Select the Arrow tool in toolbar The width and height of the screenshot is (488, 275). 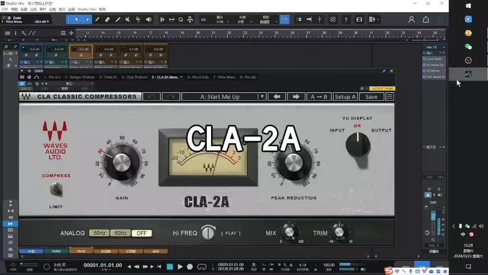coord(77,20)
